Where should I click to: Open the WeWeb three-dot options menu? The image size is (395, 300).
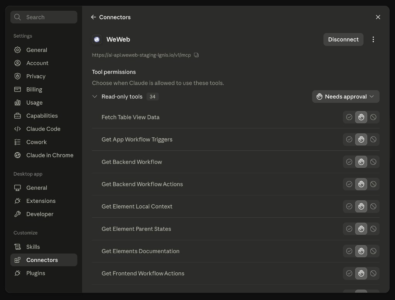tap(373, 40)
